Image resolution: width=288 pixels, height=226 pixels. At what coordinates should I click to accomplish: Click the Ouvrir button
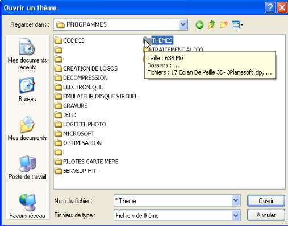(x=266, y=200)
